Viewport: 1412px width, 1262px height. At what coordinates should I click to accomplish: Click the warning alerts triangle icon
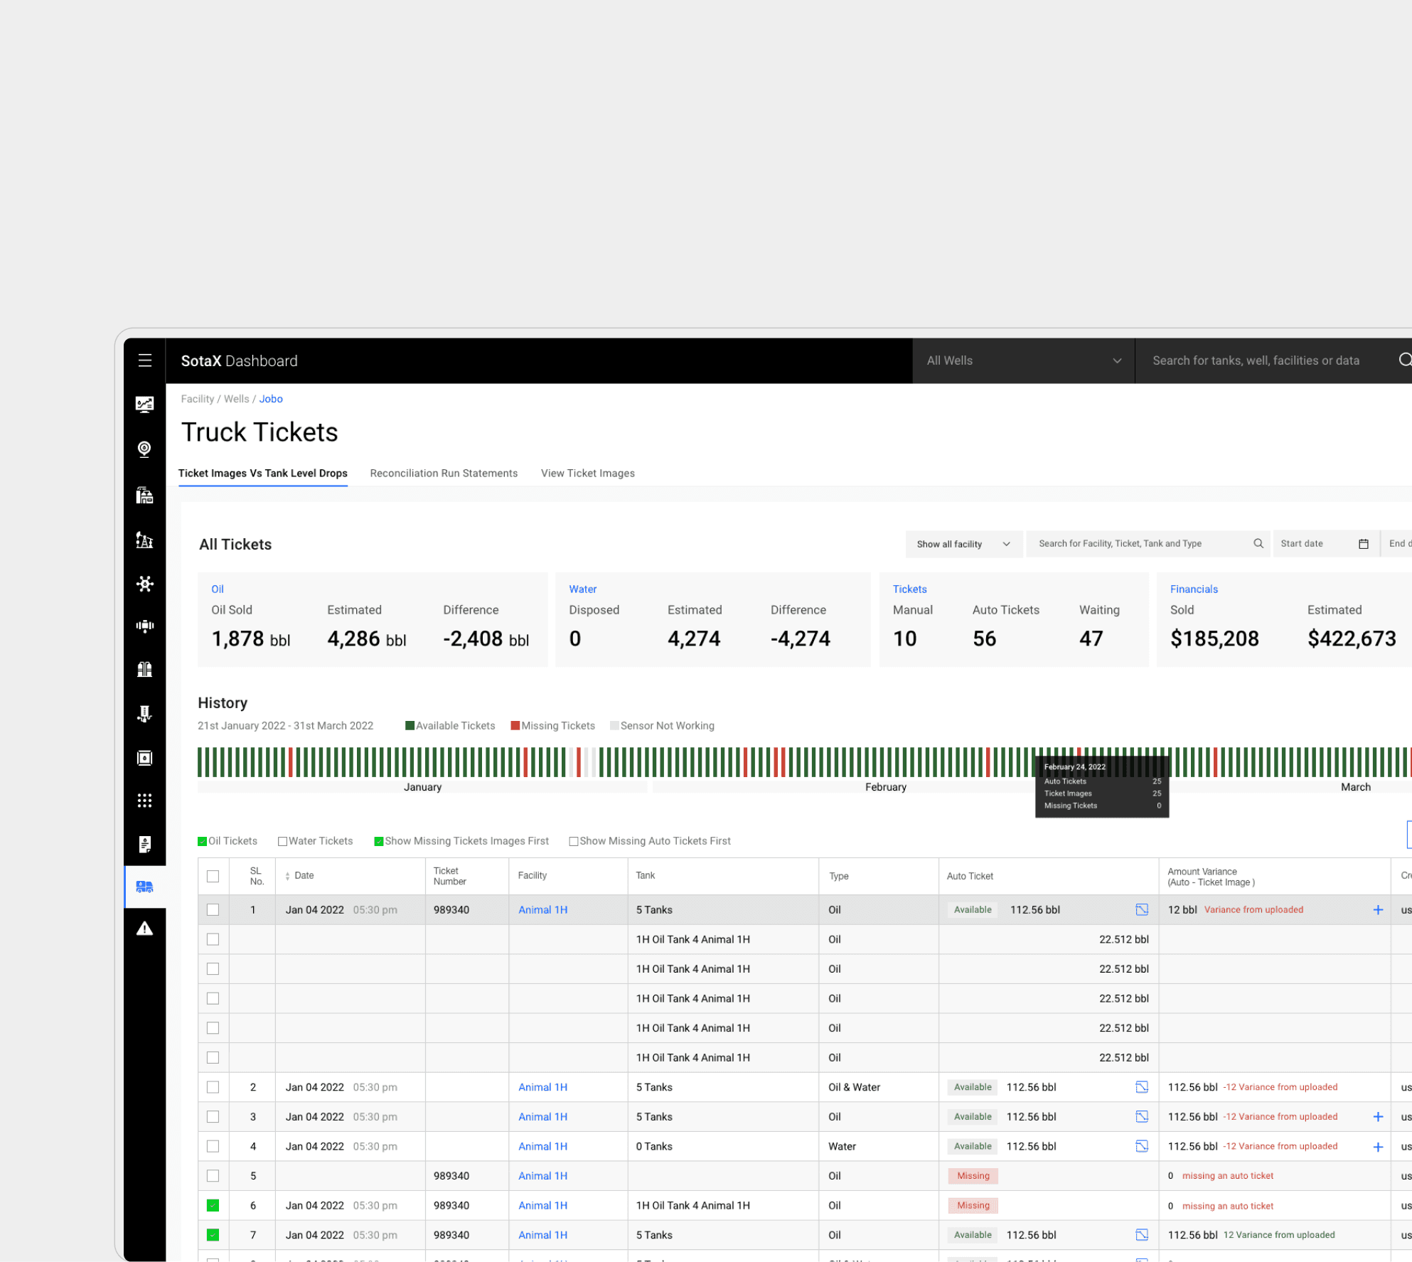[x=144, y=929]
